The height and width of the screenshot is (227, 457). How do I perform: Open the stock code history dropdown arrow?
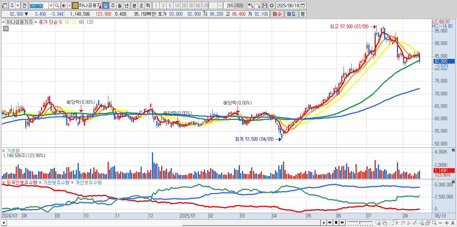coord(51,5)
